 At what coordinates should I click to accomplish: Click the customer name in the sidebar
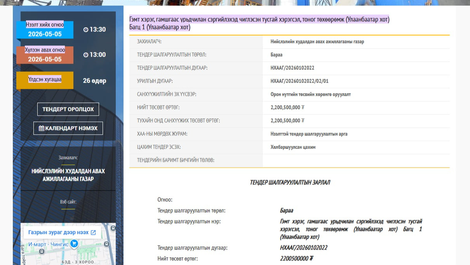coord(68,175)
